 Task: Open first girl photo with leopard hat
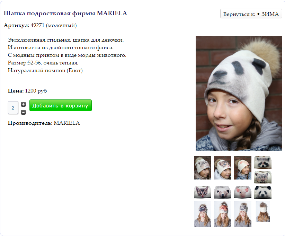(203, 168)
